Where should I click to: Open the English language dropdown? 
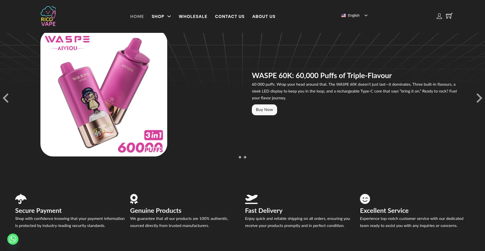pyautogui.click(x=354, y=15)
